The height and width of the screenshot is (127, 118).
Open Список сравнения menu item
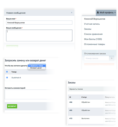pos(93,34)
